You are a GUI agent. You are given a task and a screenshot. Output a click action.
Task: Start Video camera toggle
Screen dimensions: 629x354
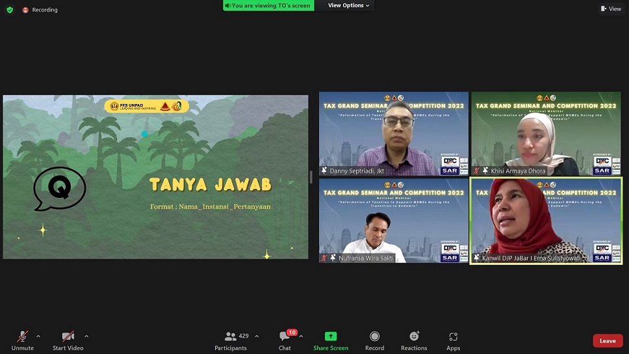tap(68, 340)
